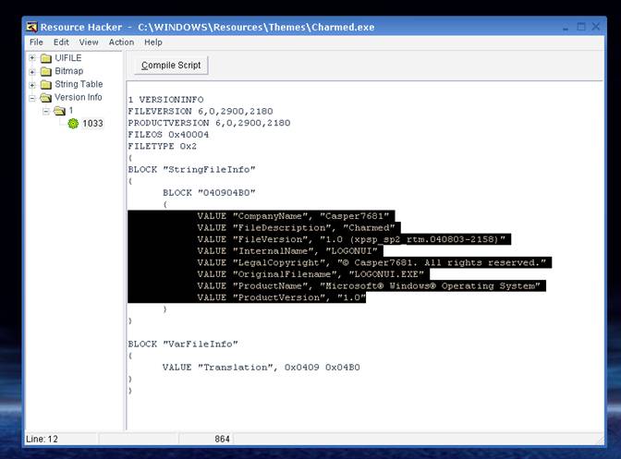The image size is (621, 459).
Task: Select the UIFILE tree label
Action: tap(68, 58)
